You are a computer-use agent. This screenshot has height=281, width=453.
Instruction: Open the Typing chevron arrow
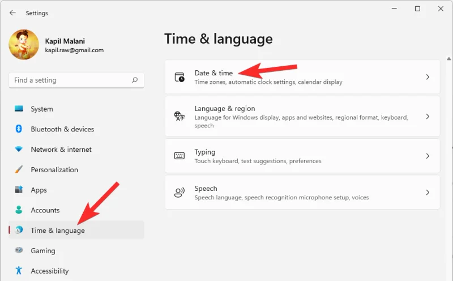pos(428,156)
